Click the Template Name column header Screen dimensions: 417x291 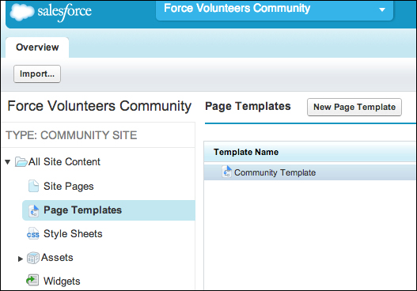click(x=246, y=152)
